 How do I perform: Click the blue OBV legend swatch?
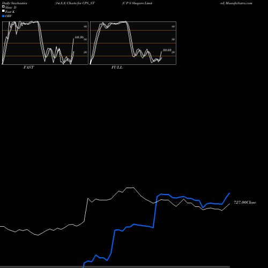click(3, 16)
